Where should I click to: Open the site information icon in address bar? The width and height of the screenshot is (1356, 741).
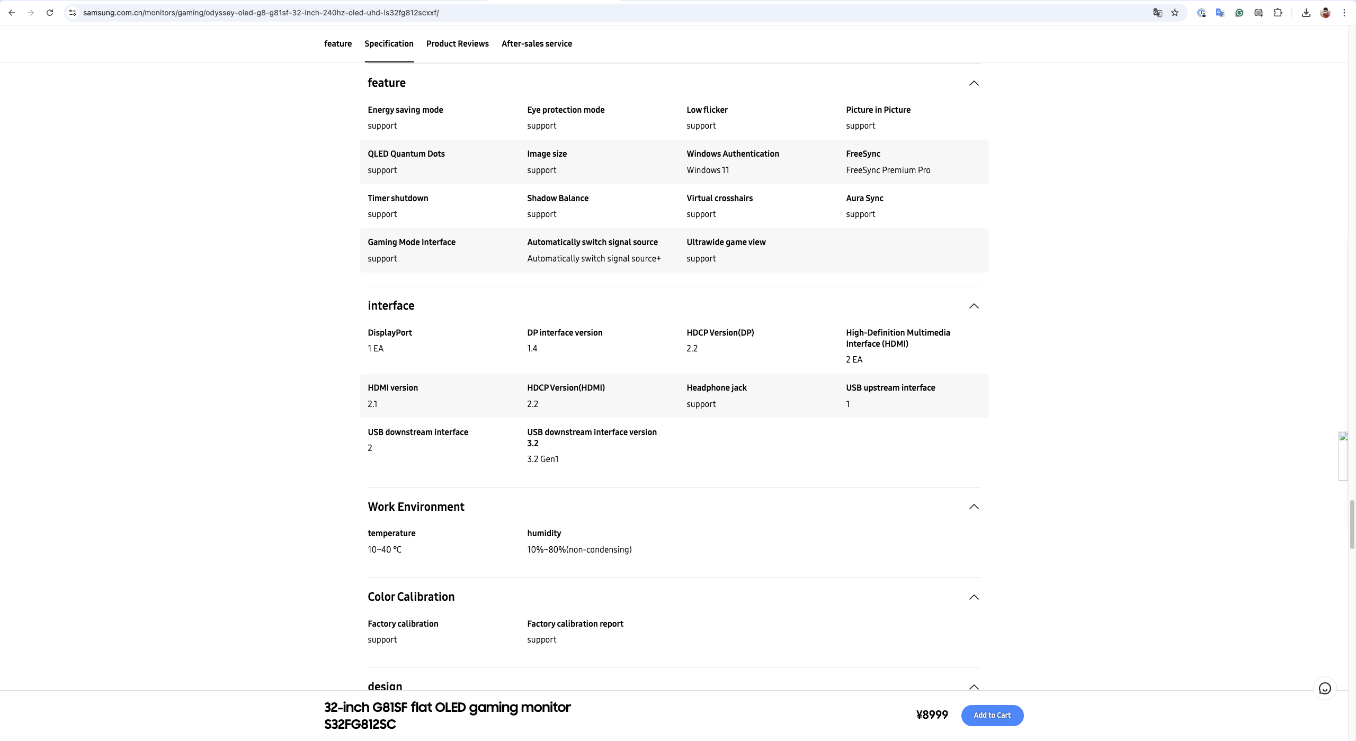point(73,13)
